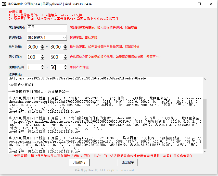Click the 运行日志 label

(15, 75)
